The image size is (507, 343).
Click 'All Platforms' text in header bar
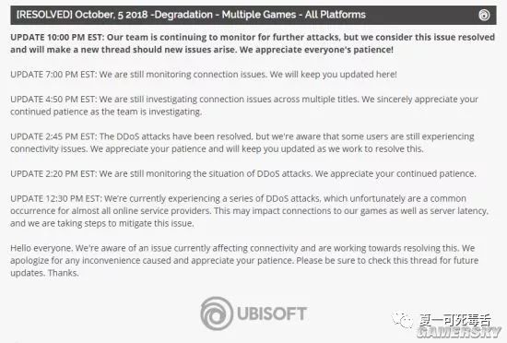pyautogui.click(x=336, y=15)
